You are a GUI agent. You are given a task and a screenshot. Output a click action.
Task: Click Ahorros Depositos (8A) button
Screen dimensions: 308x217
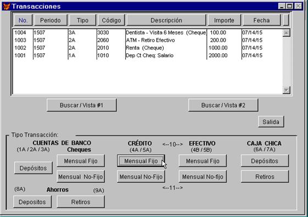(x=32, y=202)
